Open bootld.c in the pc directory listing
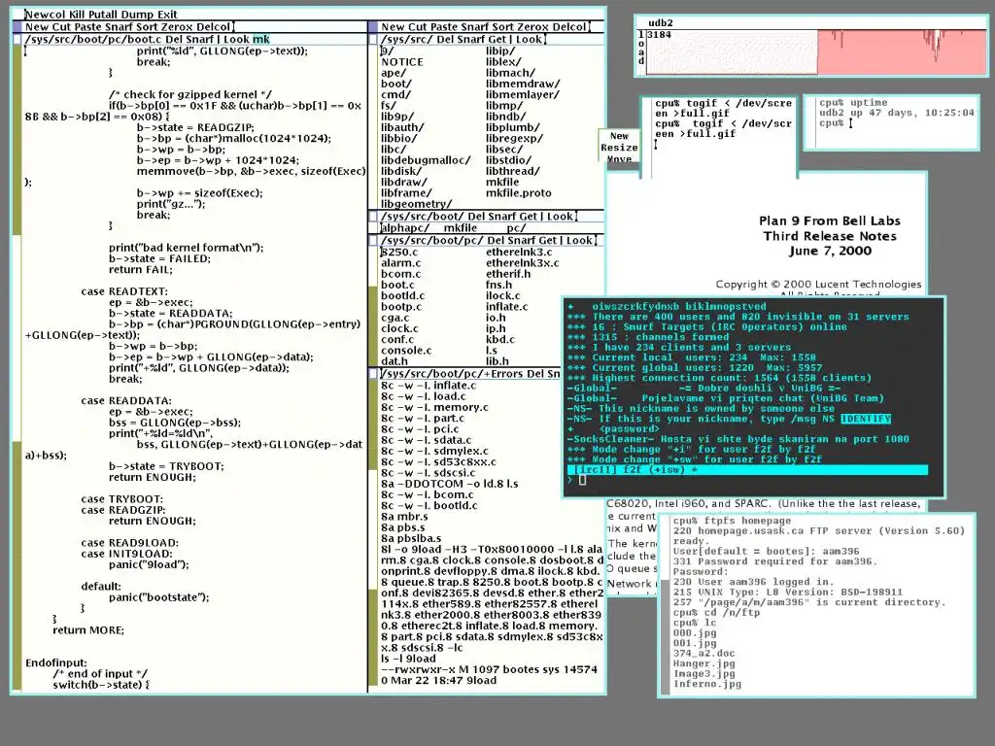This screenshot has width=995, height=746. pos(403,295)
